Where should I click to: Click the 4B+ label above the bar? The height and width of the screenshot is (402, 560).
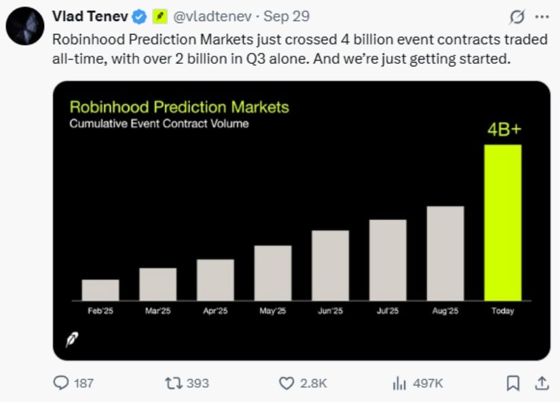tap(503, 130)
